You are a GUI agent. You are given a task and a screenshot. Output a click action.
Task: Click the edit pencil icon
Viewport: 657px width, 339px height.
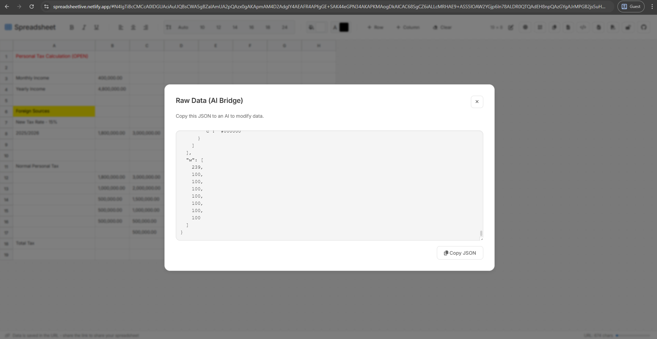pos(511,28)
